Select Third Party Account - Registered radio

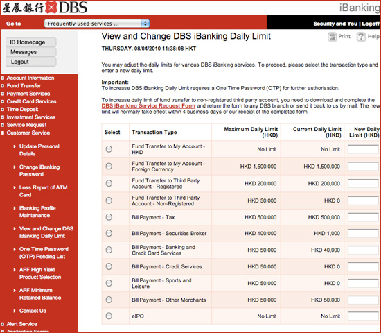(x=109, y=183)
